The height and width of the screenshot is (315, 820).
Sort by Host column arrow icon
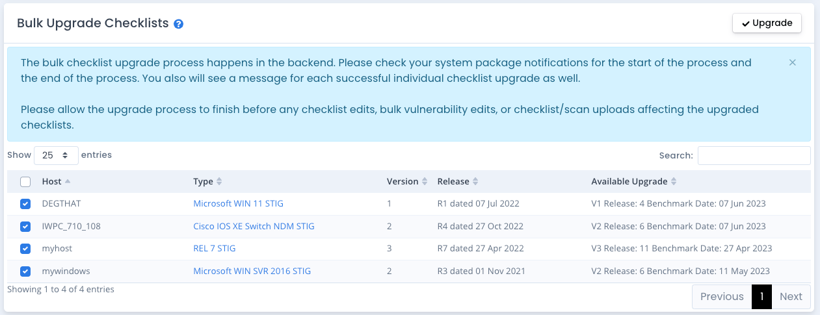(x=68, y=181)
